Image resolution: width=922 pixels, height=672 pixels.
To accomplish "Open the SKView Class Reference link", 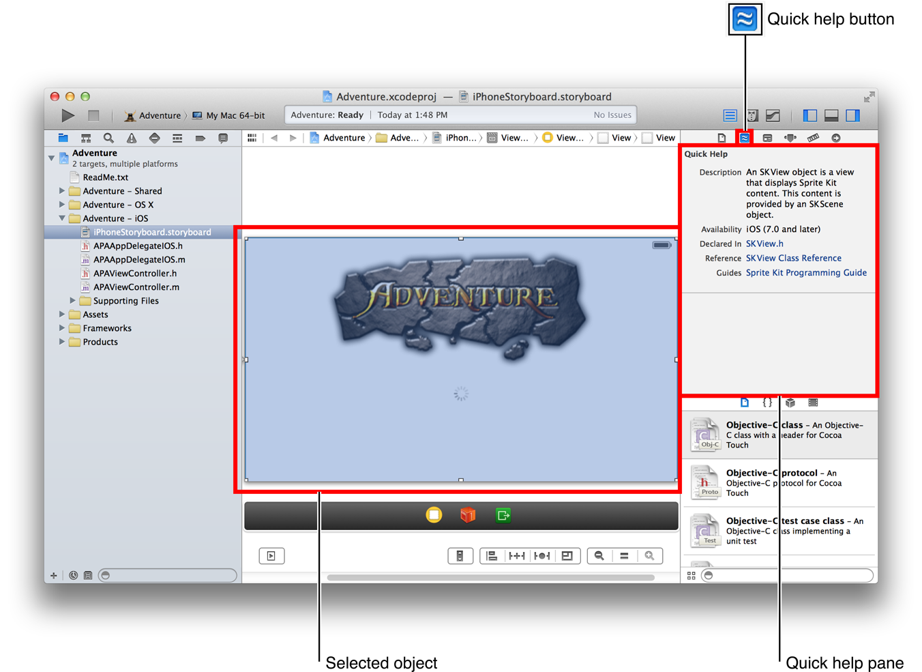I will (x=794, y=258).
